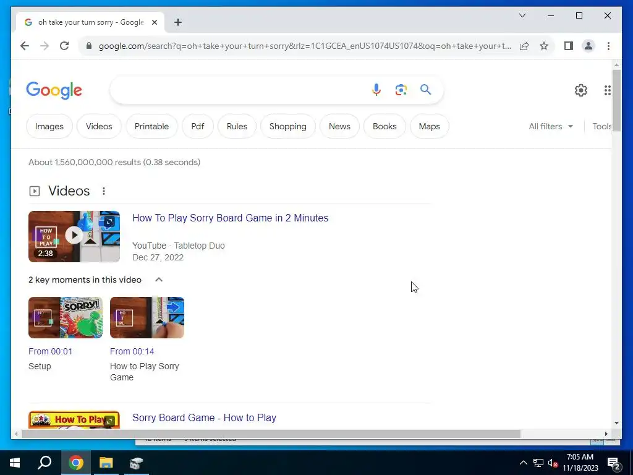Open the Windows Start menu

click(15, 463)
